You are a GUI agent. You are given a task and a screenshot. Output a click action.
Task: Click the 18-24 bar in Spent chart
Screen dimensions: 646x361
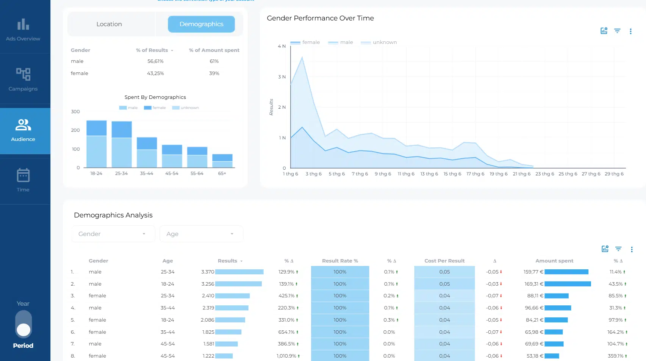point(96,144)
